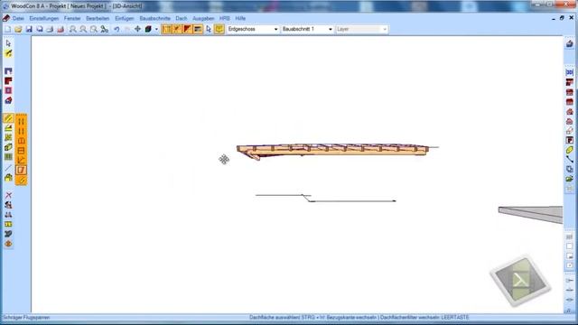578x325 pixels.
Task: Click the four-way move arrows icon
Action: point(137,29)
